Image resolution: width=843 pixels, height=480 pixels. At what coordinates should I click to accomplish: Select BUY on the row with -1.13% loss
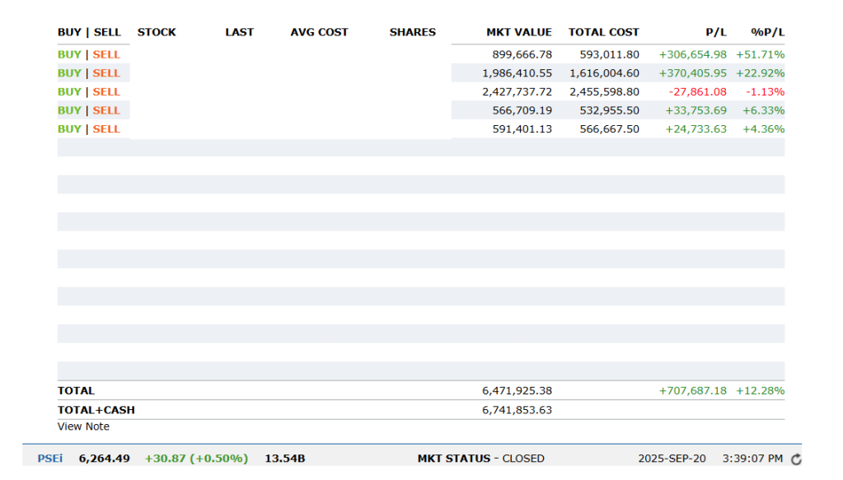[69, 91]
